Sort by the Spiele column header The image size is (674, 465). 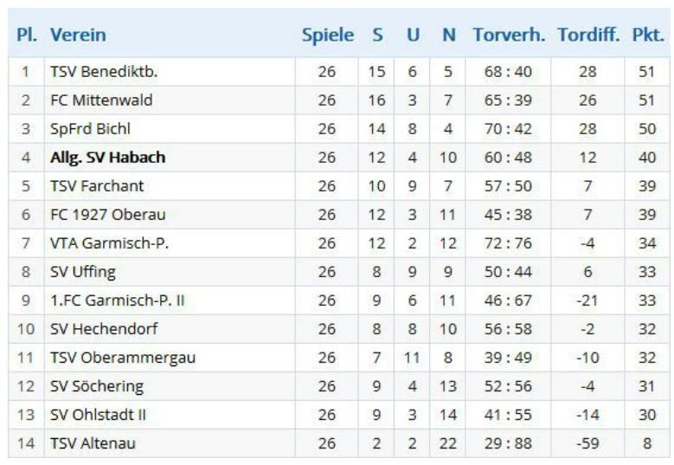pos(327,36)
